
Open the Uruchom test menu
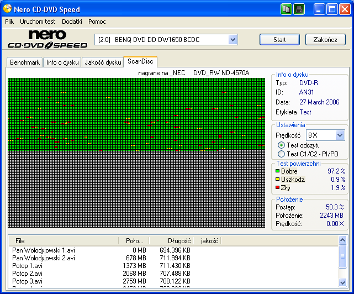tap(38, 22)
